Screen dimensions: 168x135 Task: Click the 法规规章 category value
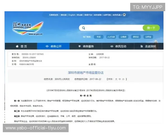pos(100,54)
